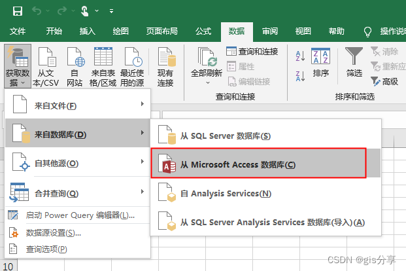This screenshot has height=271, width=406.
Task: Click the Save icon in quick access toolbar
Action: tap(18, 11)
